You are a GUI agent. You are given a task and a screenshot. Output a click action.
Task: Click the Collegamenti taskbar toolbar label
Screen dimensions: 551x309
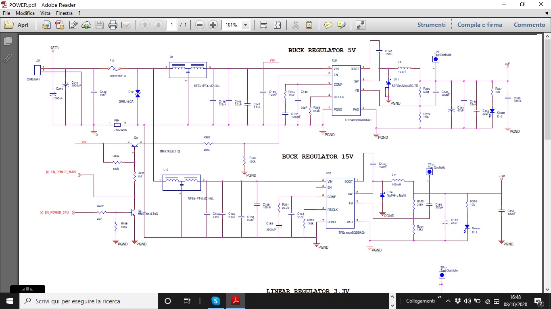point(420,301)
